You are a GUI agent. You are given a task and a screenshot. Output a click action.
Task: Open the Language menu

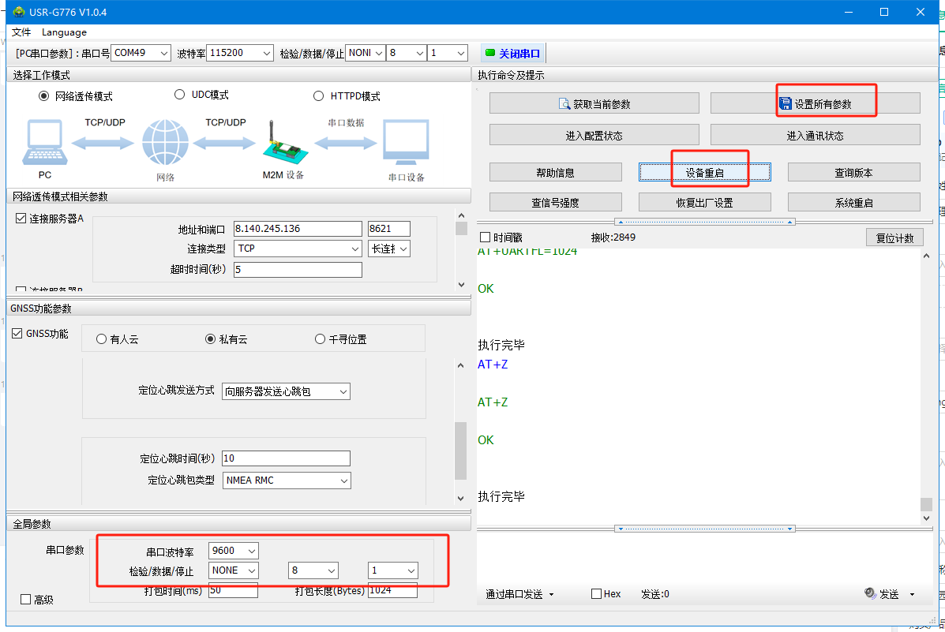(64, 32)
